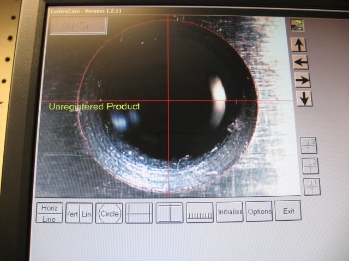Click the circle diameter readout box
This screenshot has width=349, height=261.
click(x=79, y=26)
